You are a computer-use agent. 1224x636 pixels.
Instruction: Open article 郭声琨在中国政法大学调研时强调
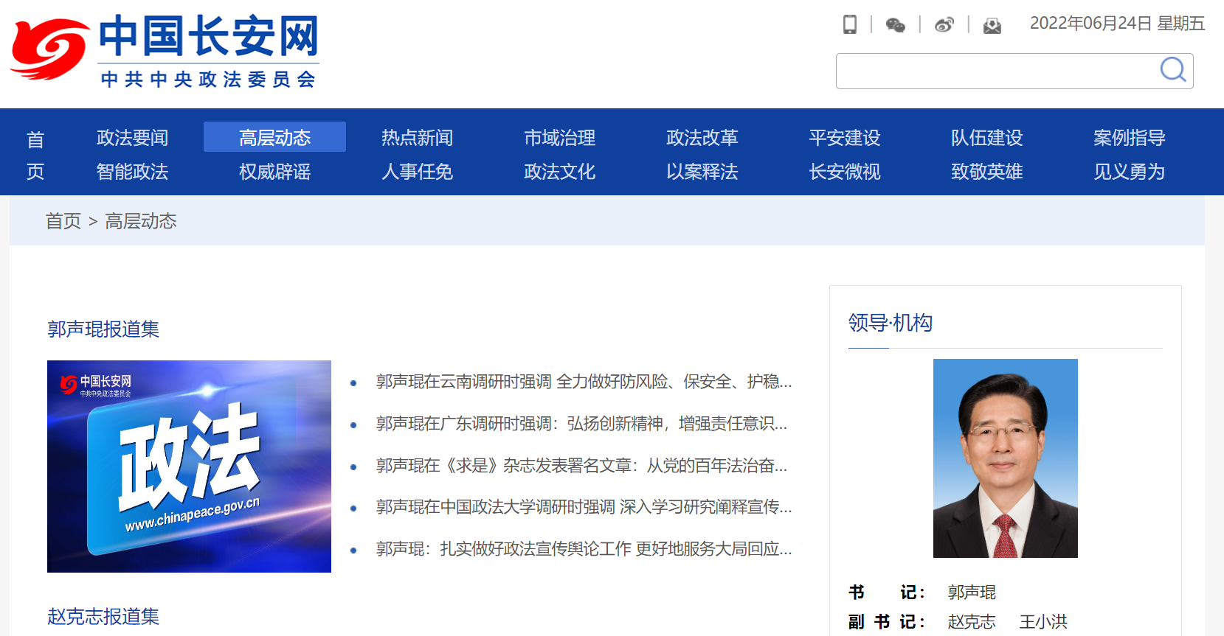[x=584, y=507]
